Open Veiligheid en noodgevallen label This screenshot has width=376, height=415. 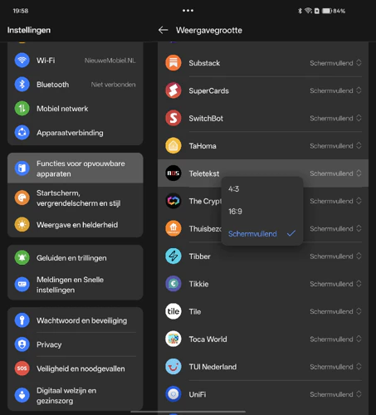pyautogui.click(x=81, y=369)
